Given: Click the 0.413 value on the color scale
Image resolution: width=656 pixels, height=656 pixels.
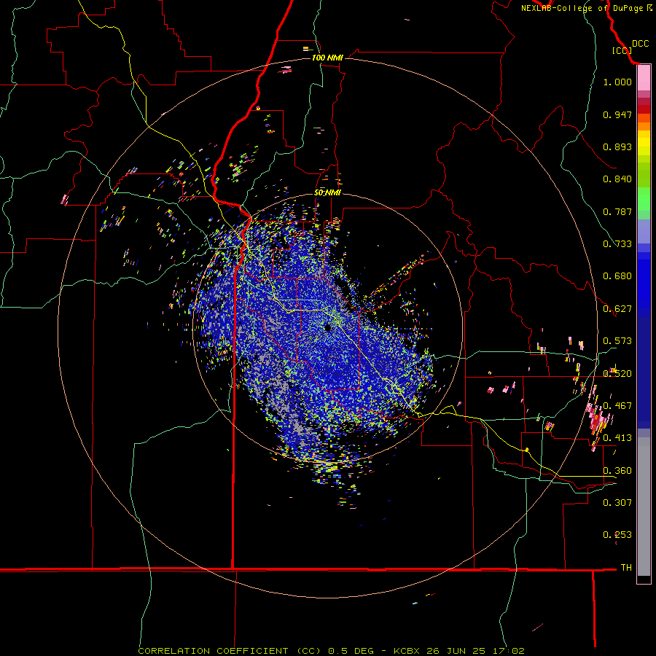Looking at the screenshot, I should (617, 438).
